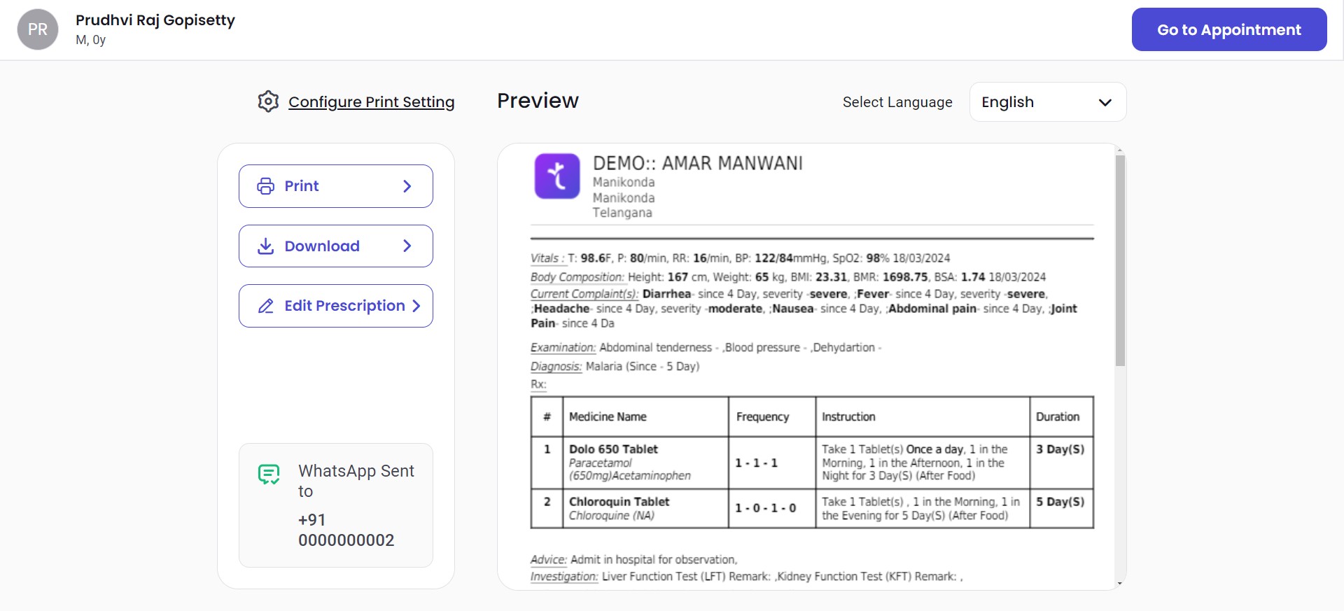Click chevron on Edit Prescription button
The image size is (1344, 611).
[x=416, y=306]
